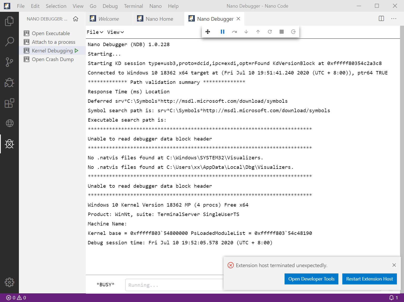Stop the debug session

282,32
